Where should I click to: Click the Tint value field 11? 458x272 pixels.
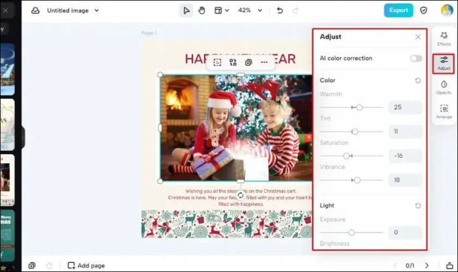[405, 131]
